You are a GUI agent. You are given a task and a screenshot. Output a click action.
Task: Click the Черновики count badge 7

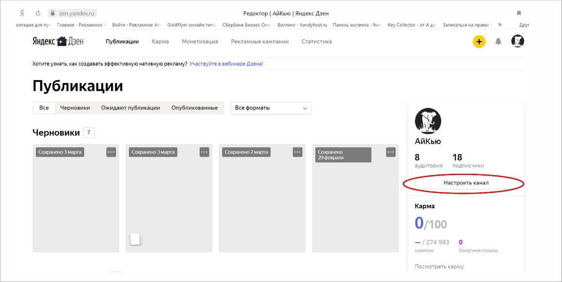(x=89, y=133)
